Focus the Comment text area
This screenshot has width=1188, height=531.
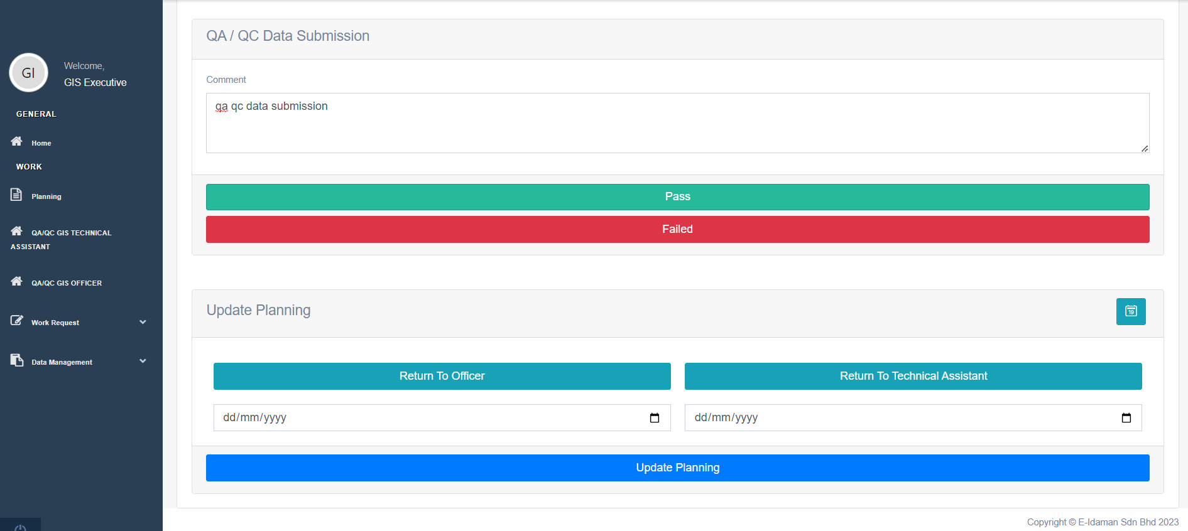[677, 123]
